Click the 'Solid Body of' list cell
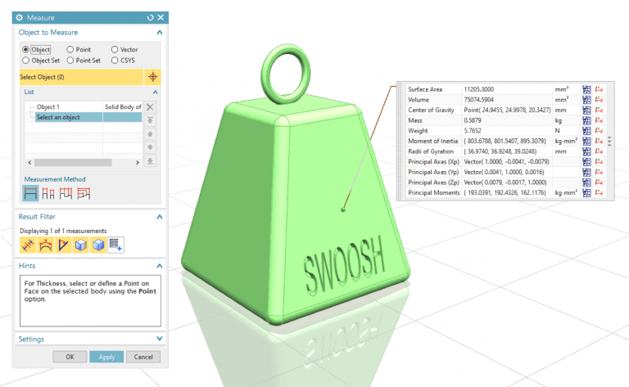The width and height of the screenshot is (629, 387). point(123,107)
